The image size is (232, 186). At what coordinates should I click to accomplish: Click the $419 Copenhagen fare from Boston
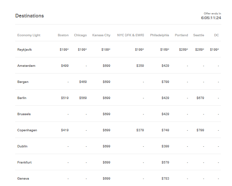pos(65,130)
